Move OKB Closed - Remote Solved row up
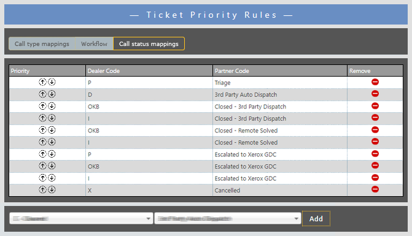This screenshot has height=236, width=412. 42,130
